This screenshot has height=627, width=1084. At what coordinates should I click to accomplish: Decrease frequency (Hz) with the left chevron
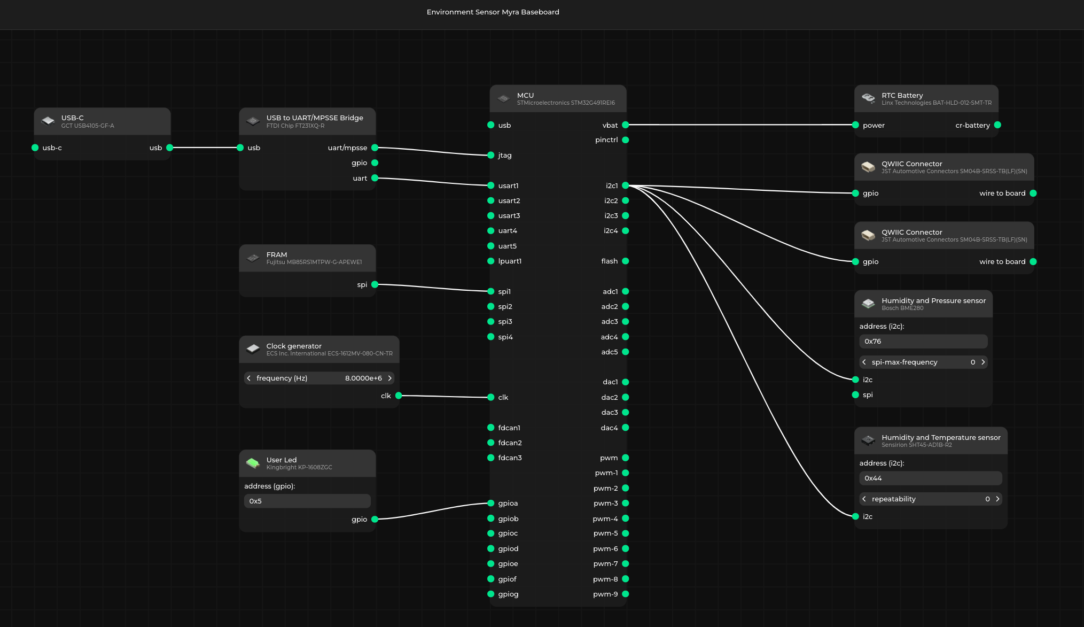(x=249, y=378)
